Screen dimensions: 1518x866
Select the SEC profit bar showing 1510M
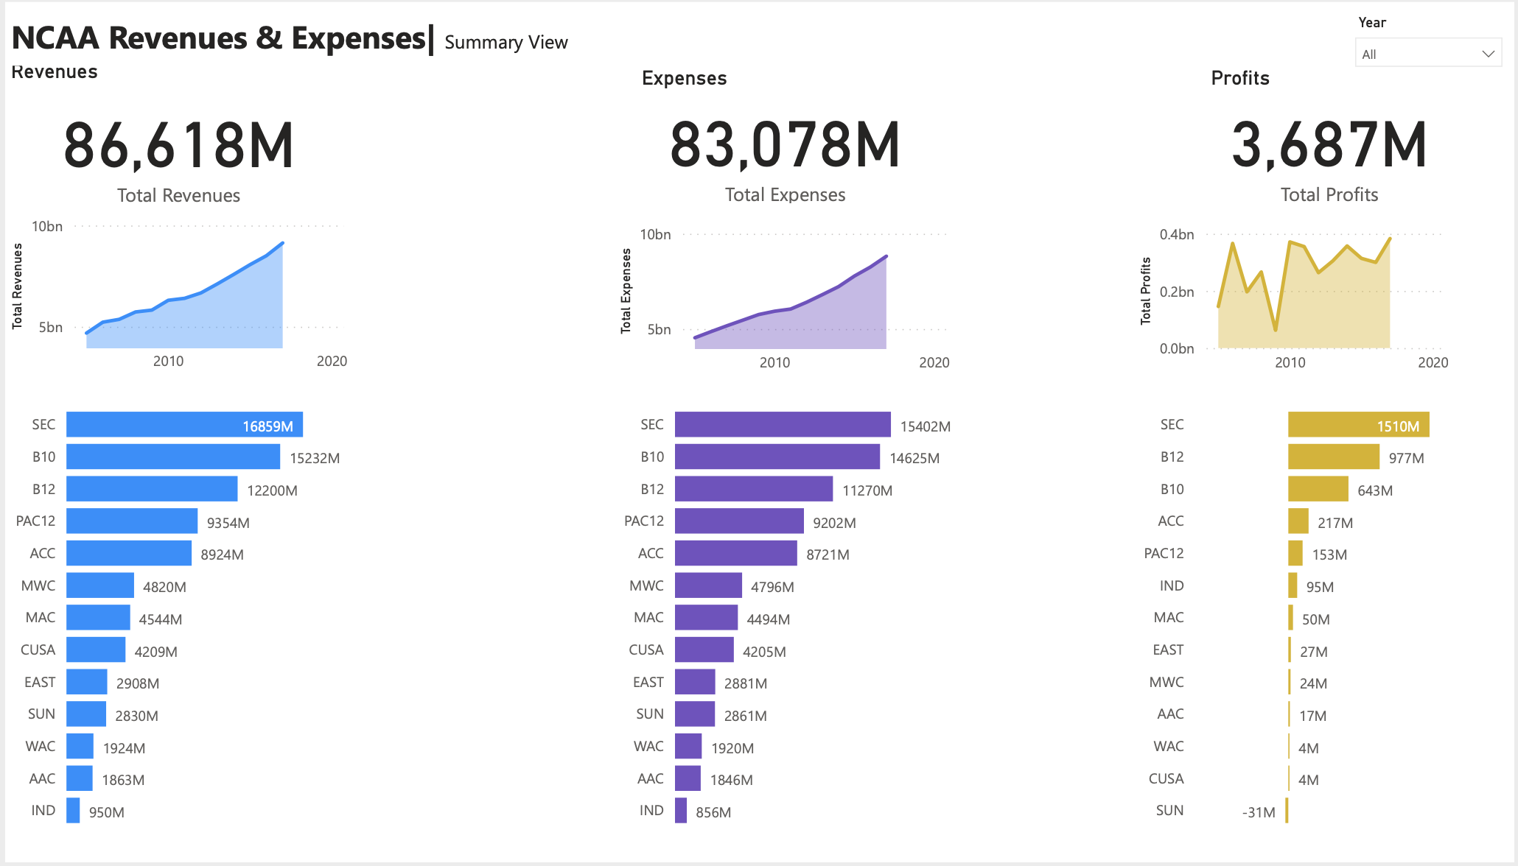click(1356, 425)
